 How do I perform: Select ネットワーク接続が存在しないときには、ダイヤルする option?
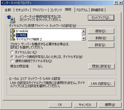point(12,57)
